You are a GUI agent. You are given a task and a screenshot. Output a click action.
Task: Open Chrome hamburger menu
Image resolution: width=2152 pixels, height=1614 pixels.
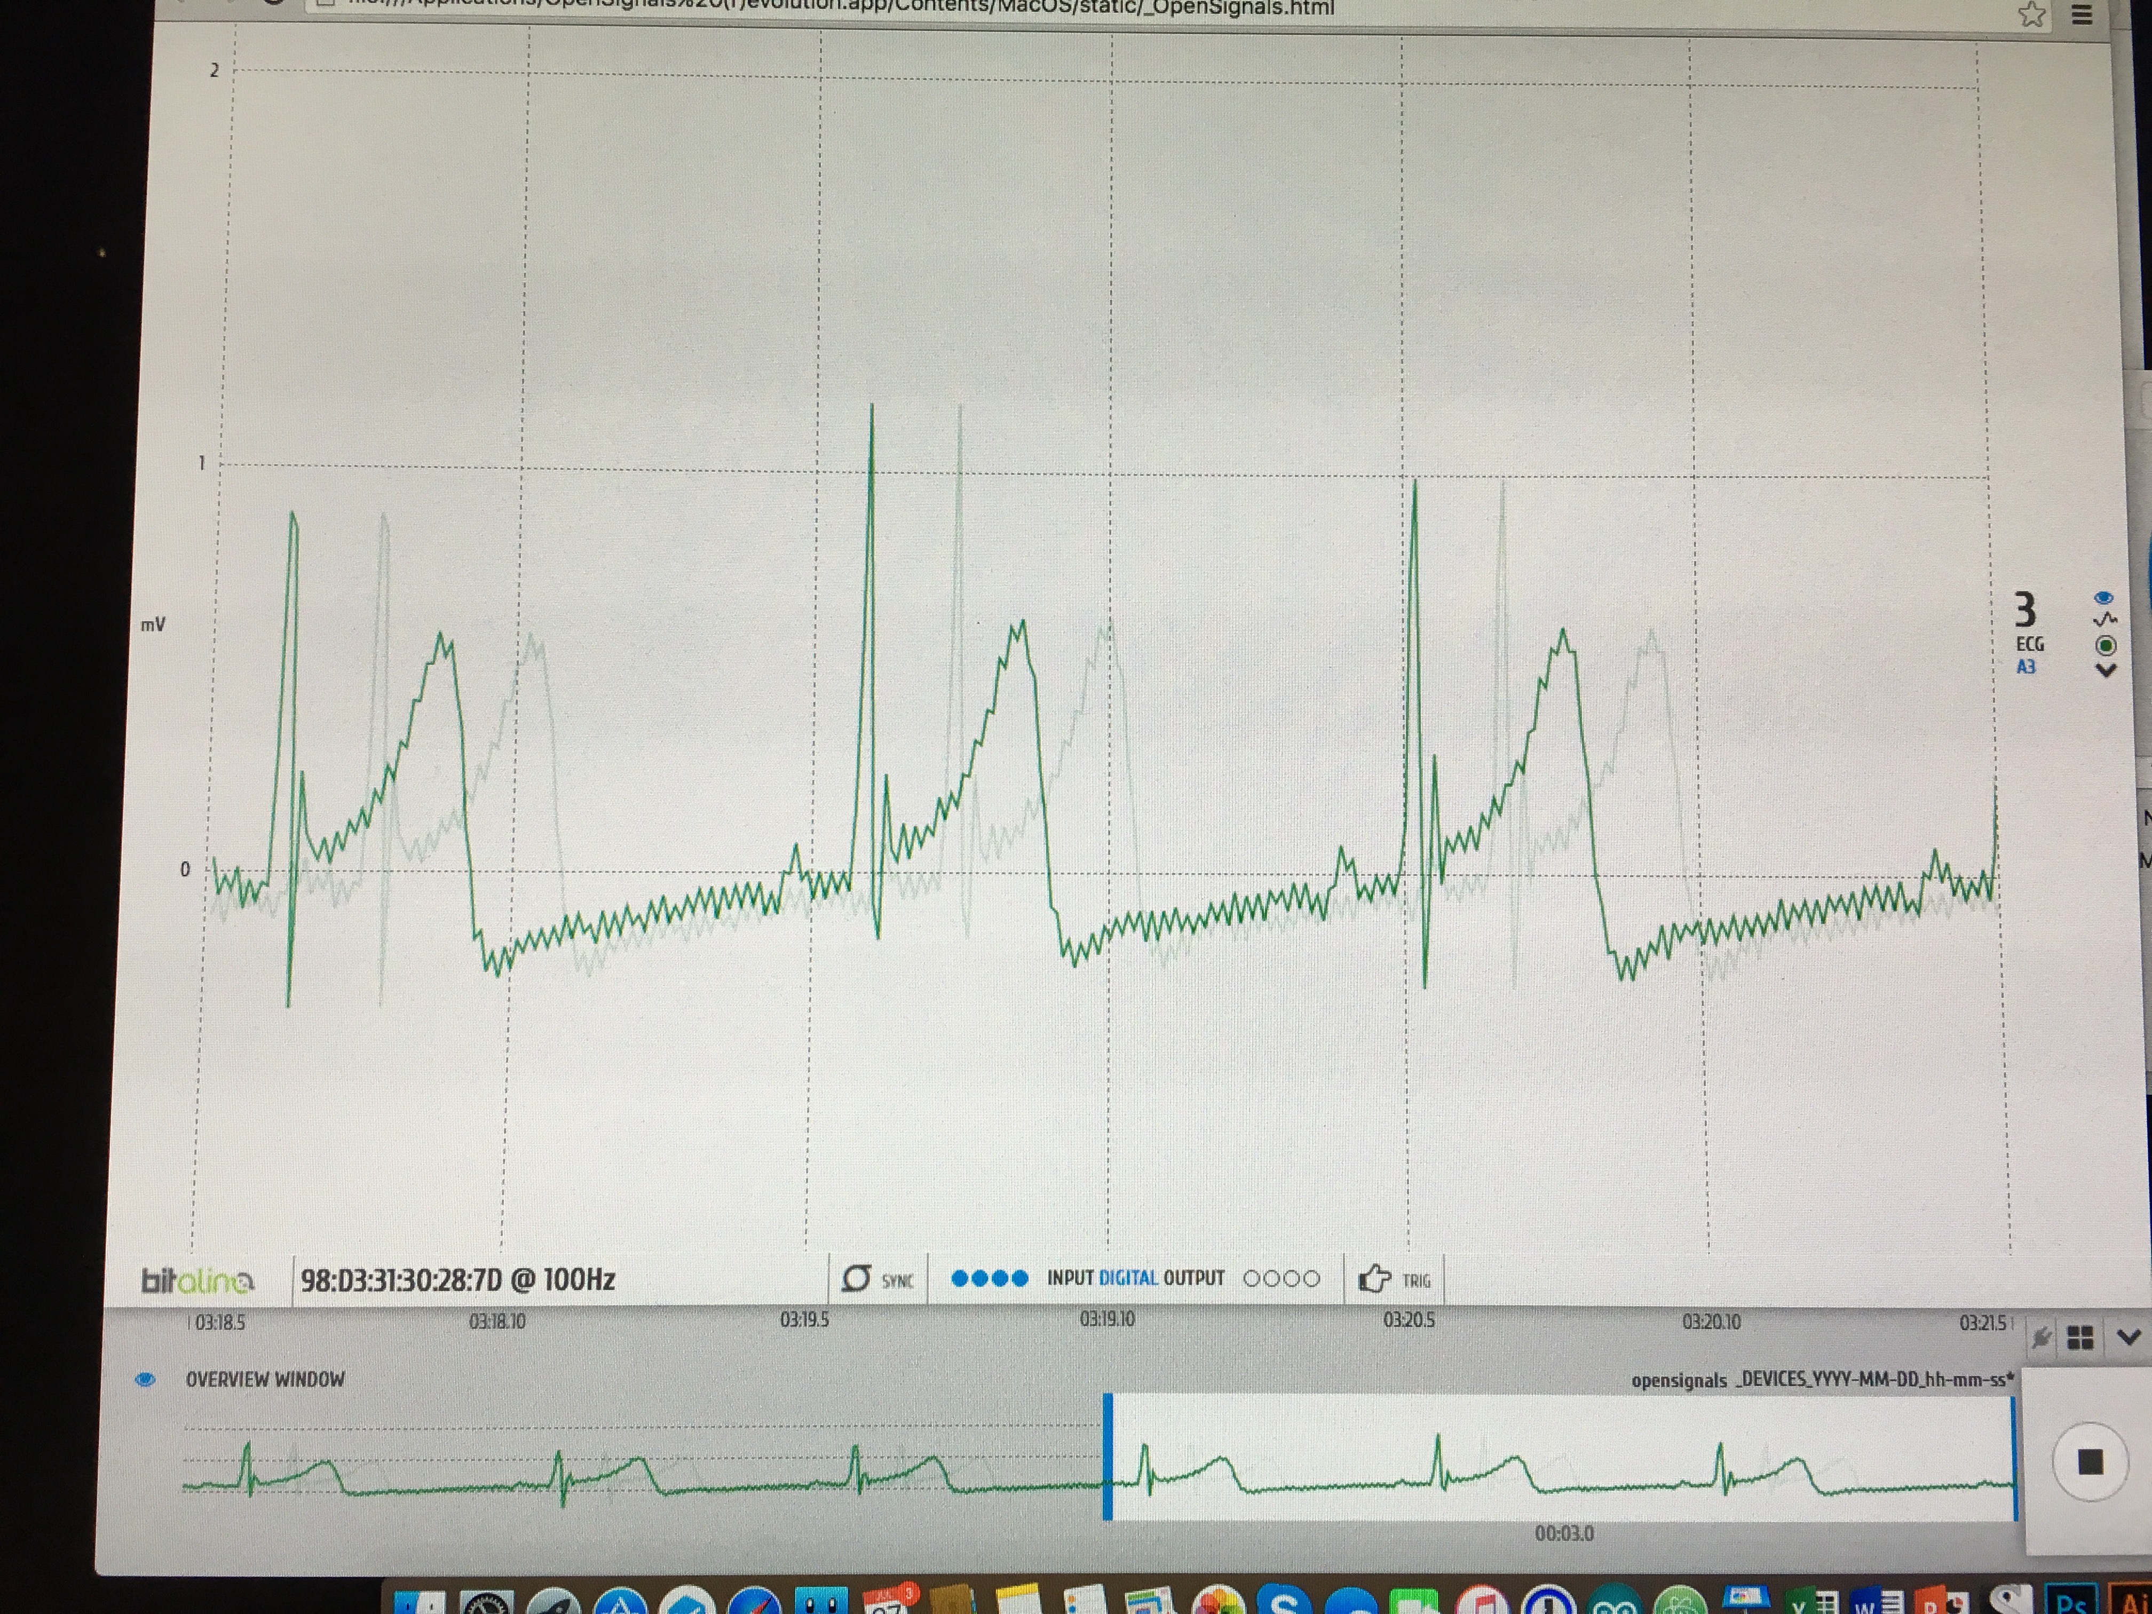point(2082,14)
